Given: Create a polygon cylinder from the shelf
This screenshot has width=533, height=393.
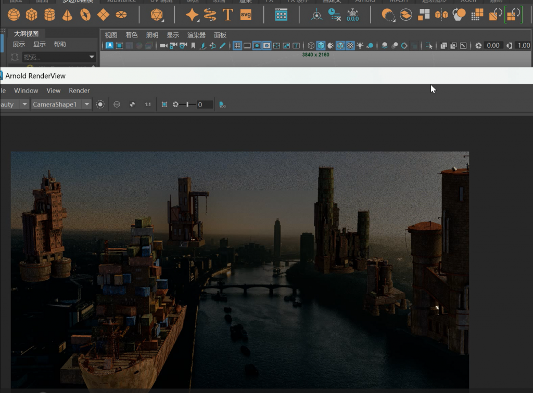Looking at the screenshot, I should coord(49,15).
